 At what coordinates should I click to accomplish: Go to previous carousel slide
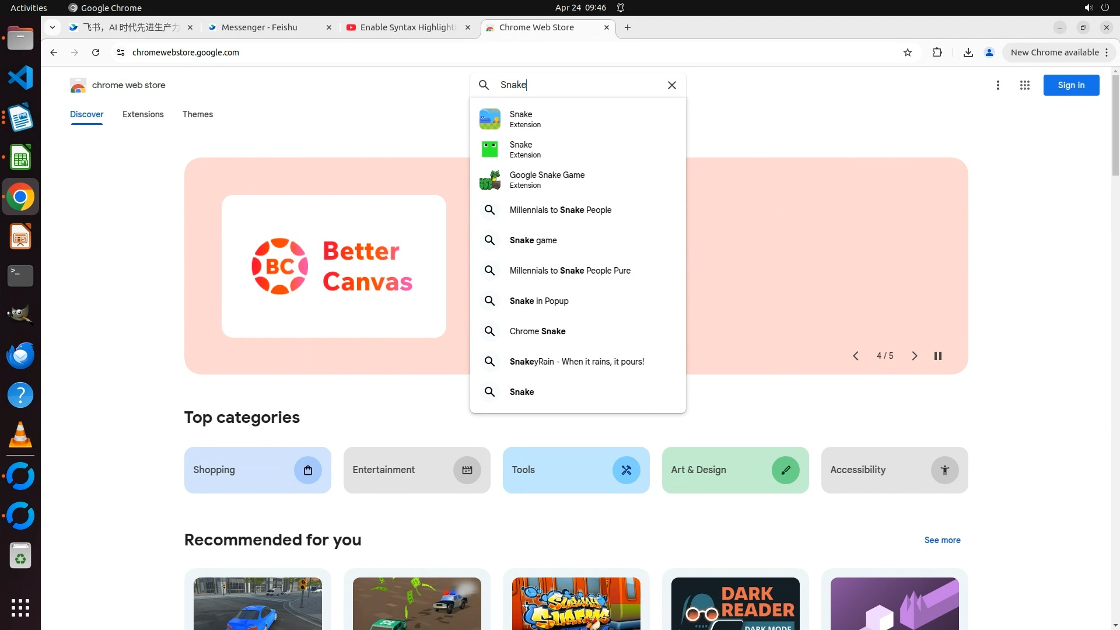click(x=855, y=356)
